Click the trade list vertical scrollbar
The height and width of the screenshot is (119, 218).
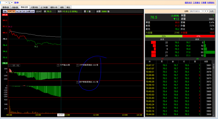(x=213, y=90)
